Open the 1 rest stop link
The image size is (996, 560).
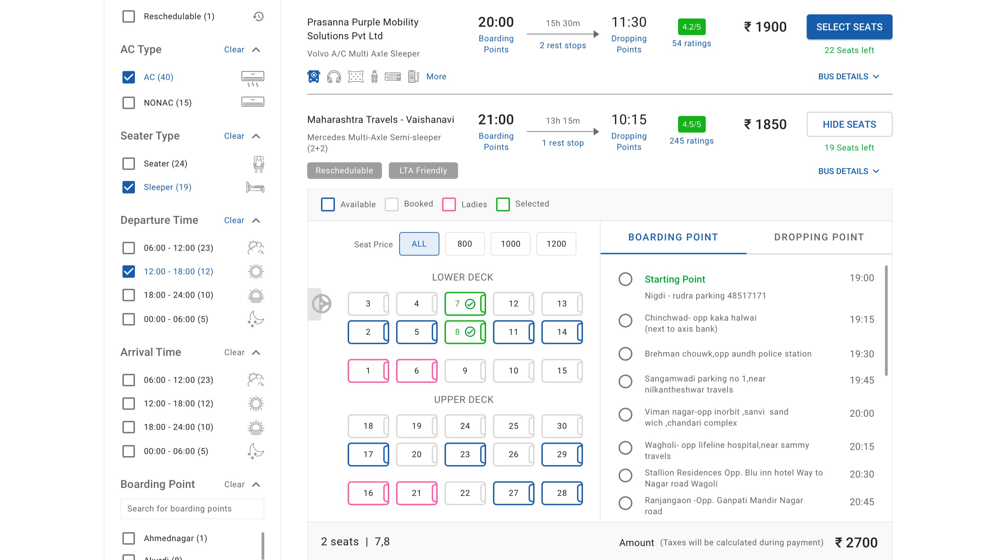[563, 143]
